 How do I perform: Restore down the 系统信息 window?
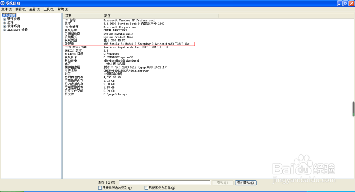pyautogui.click(x=346, y=3)
